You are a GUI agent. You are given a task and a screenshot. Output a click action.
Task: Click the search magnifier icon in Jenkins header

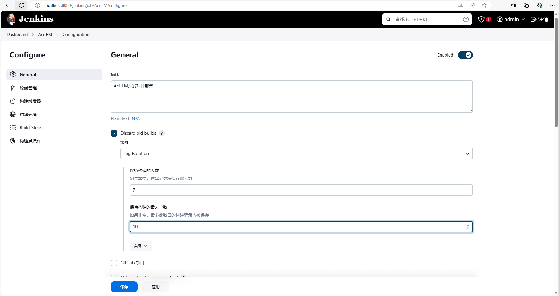click(388, 19)
